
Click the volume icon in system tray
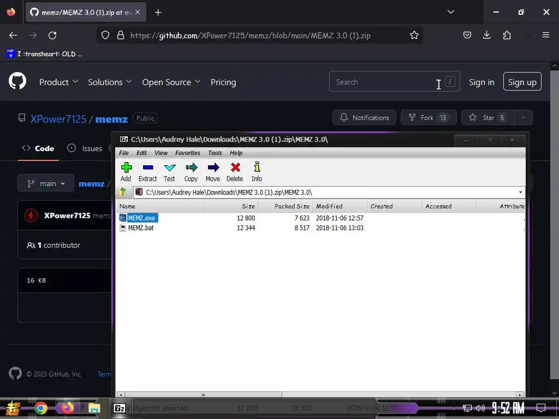480,408
